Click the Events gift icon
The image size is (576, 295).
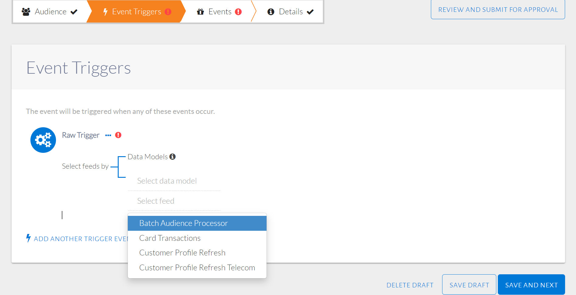(200, 12)
